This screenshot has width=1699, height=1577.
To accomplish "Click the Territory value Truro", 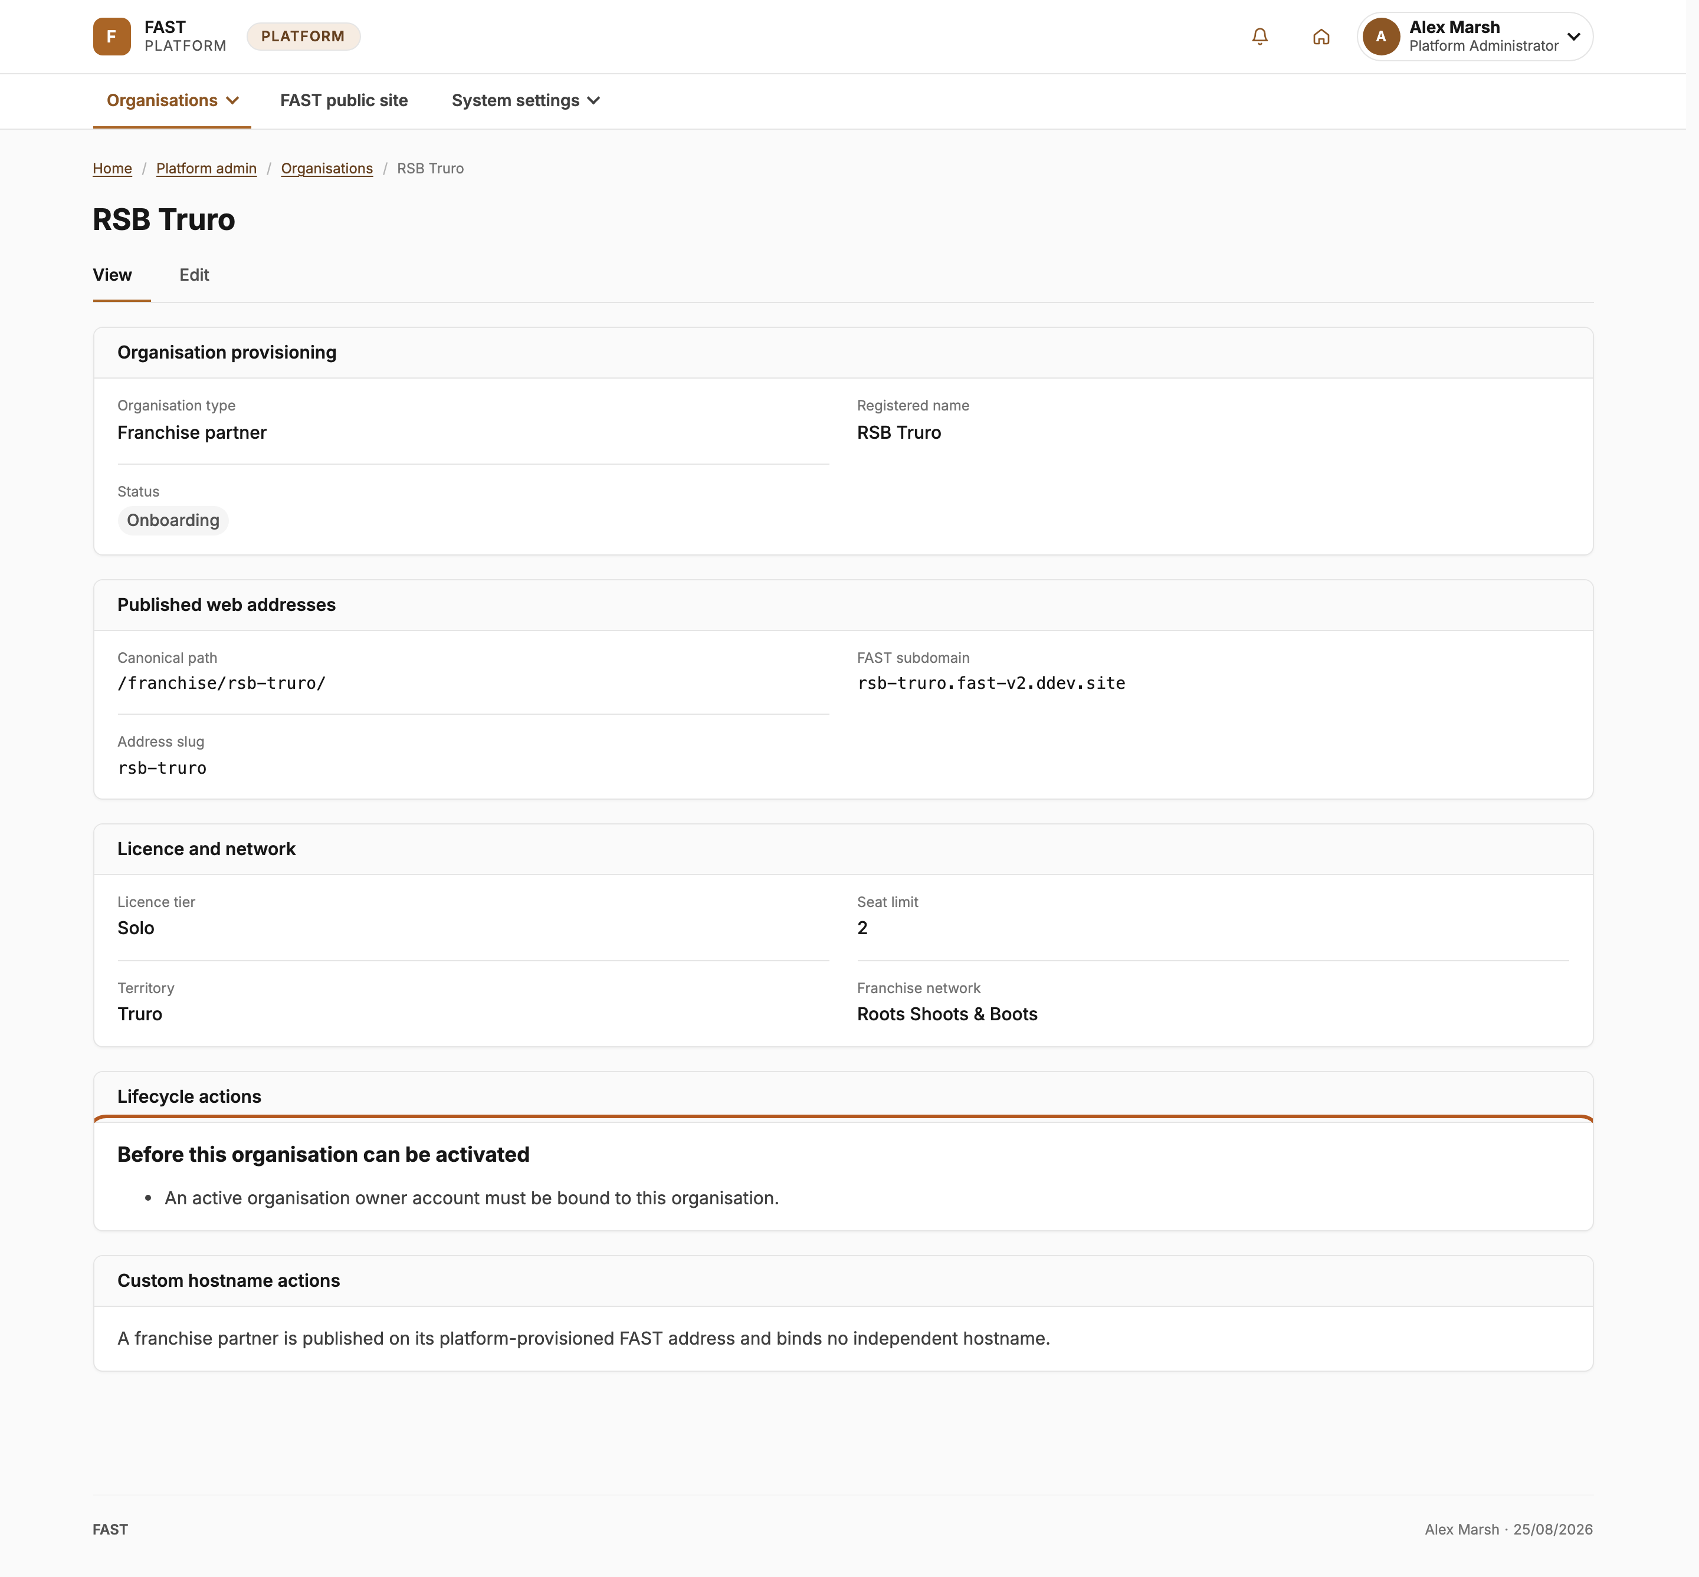I will pyautogui.click(x=140, y=1014).
